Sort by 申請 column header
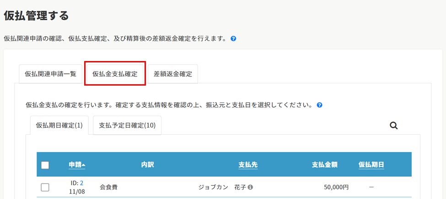This screenshot has height=199, width=446. (75, 165)
